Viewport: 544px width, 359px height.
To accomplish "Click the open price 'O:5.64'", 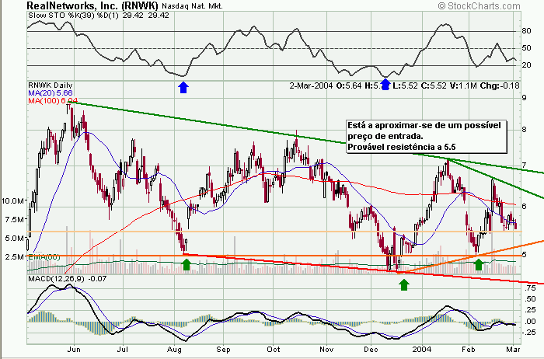I will click(x=349, y=85).
